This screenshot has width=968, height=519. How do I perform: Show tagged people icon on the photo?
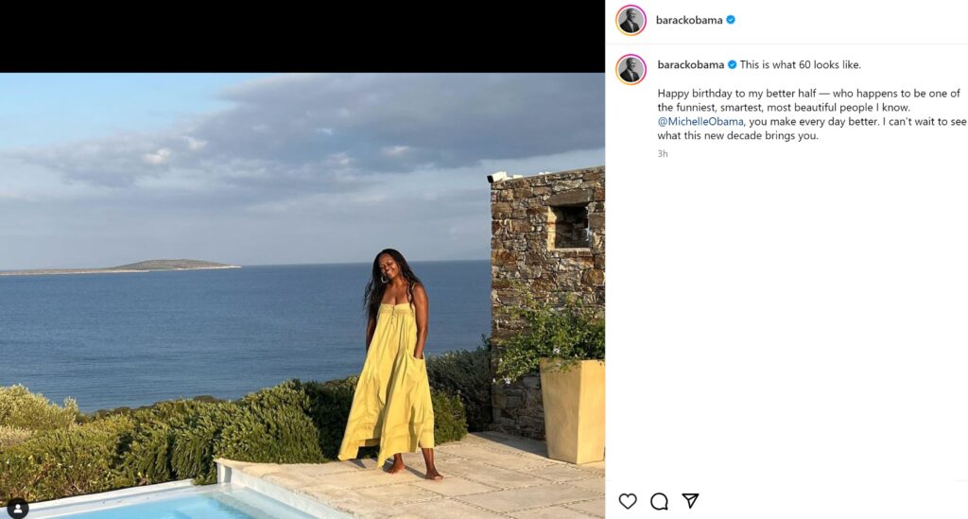[18, 508]
